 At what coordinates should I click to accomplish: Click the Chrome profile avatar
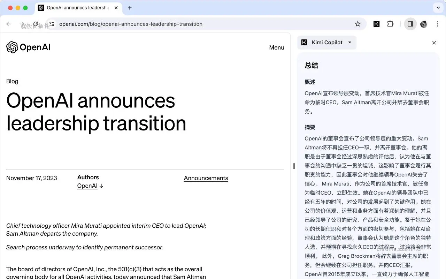coord(424,24)
